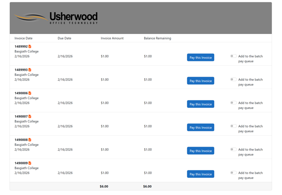Open the document icon for invoice 1490007

(x=30, y=116)
